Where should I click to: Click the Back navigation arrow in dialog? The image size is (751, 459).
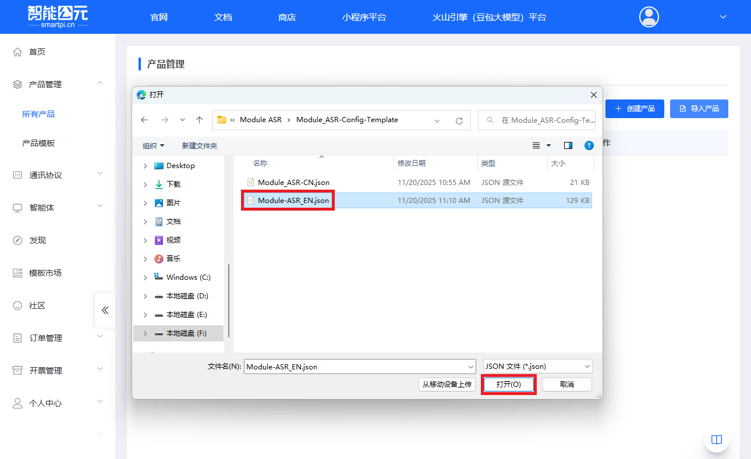[144, 120]
